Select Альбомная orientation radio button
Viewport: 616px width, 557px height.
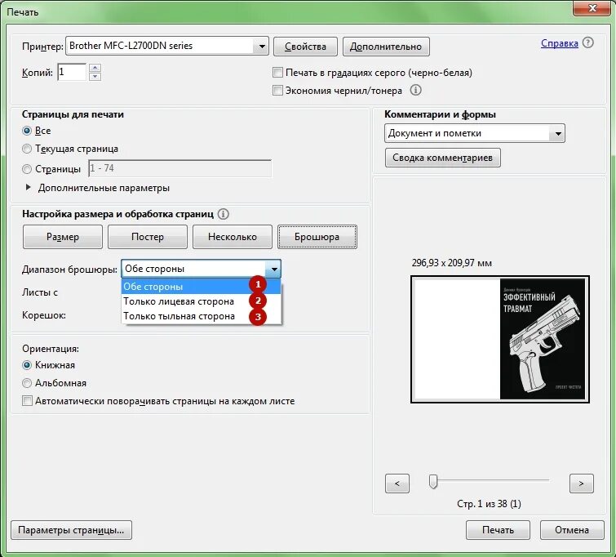27,383
